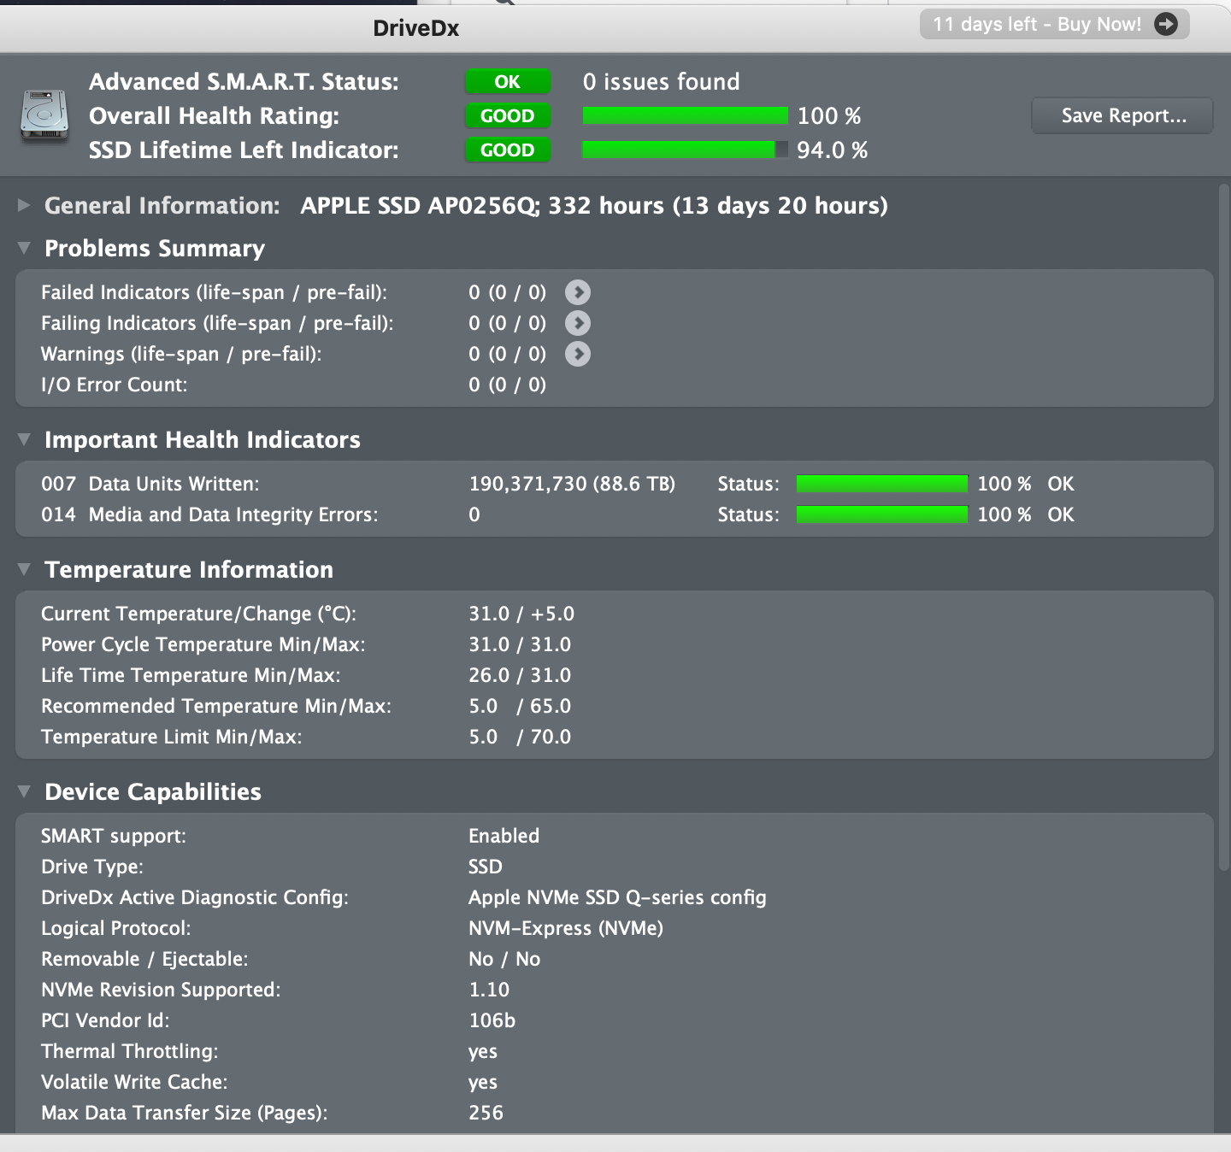Collapse the Problems Summary section

24,248
